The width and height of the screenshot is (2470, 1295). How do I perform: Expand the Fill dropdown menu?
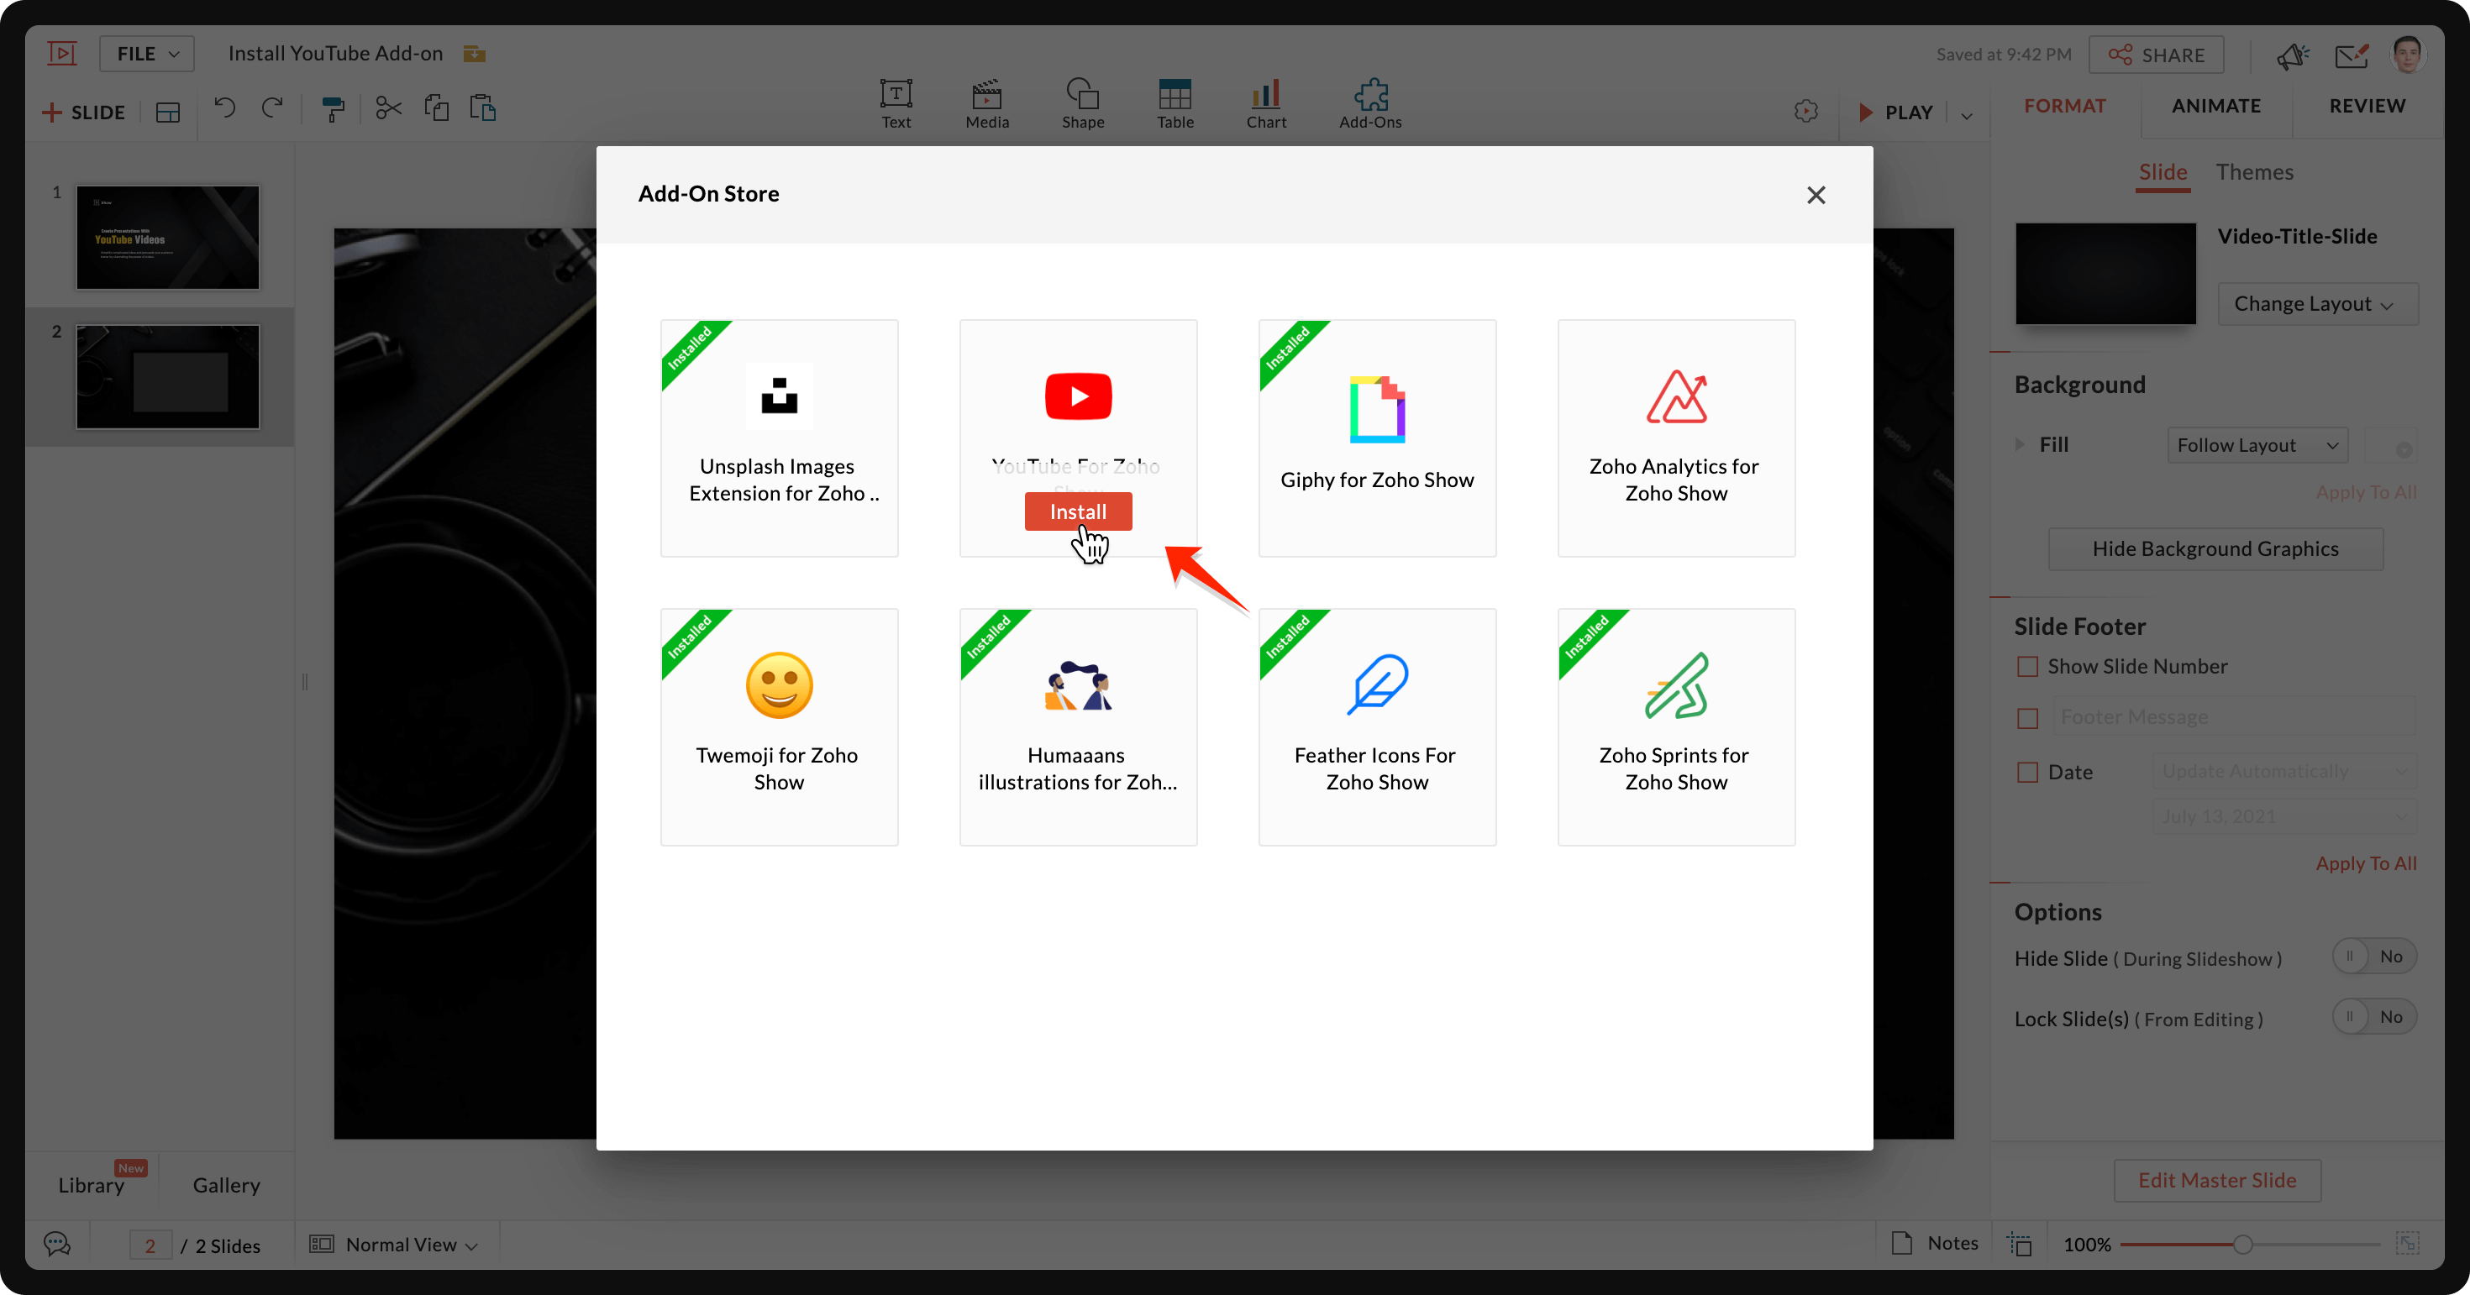tap(2259, 444)
